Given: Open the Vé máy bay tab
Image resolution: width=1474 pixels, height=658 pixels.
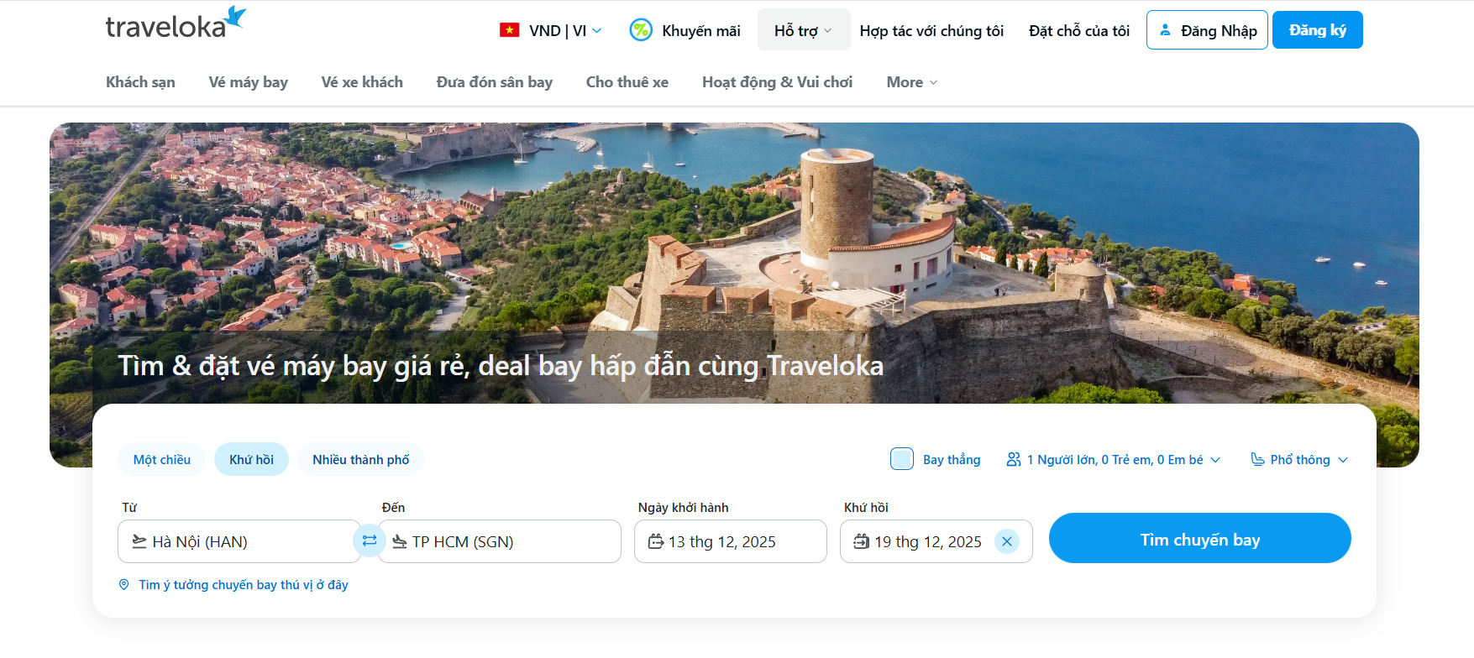Looking at the screenshot, I should (249, 82).
